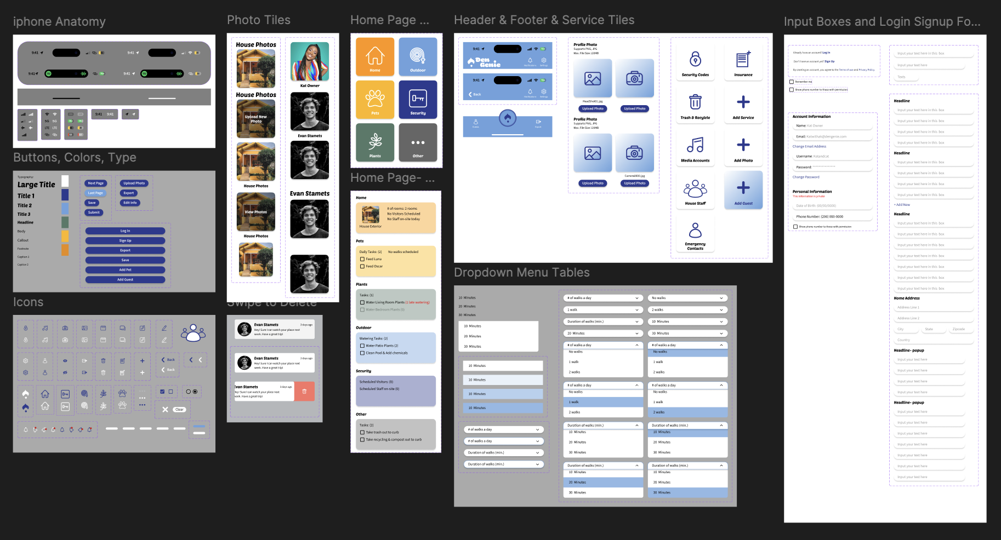The image size is (1001, 540).
Task: Open the collapsed '1 walk' dropdown
Action: 603,309
